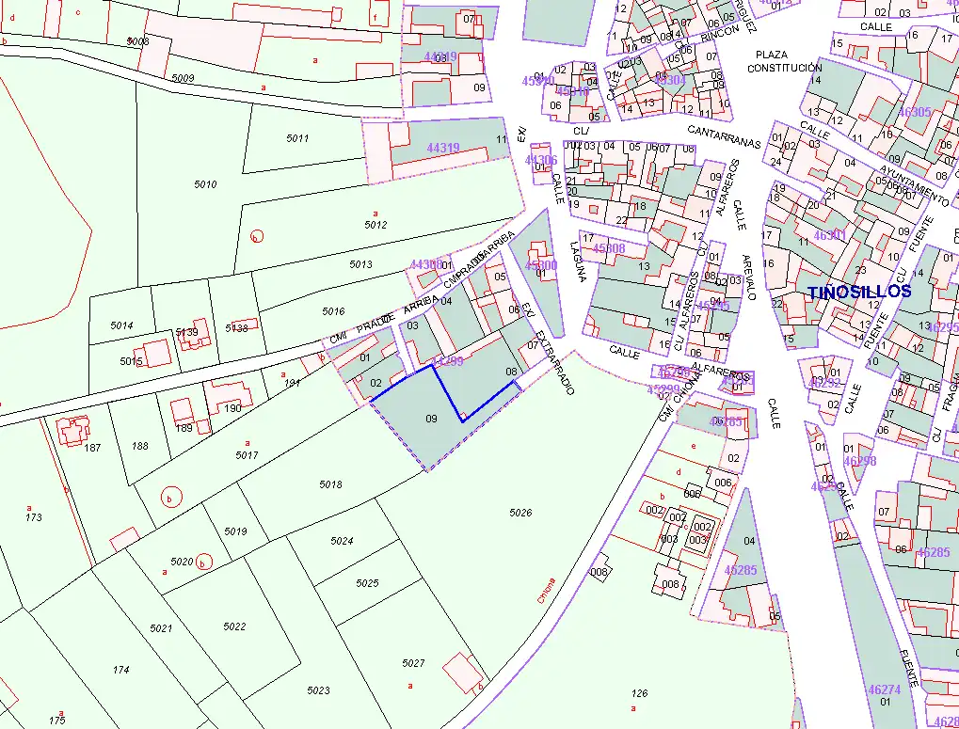The image size is (959, 729).
Task: Select rural parcel 5023
Action: click(x=318, y=690)
